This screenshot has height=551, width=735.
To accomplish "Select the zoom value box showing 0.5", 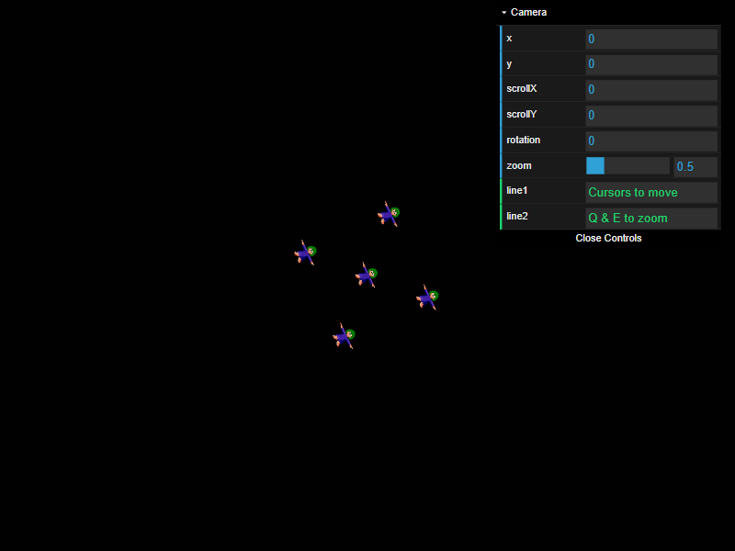I will point(695,165).
